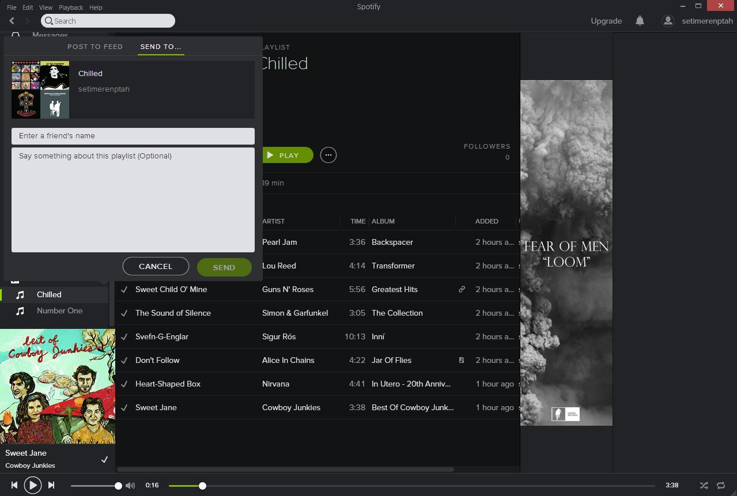Toggle saved check for Sweet Jane track row

point(124,407)
